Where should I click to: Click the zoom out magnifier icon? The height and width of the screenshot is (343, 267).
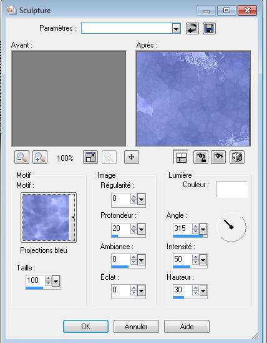(22, 157)
